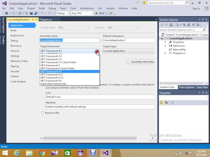Select the Resource file radio button
Viewport: 210px width, 157px height.
pos(43,113)
